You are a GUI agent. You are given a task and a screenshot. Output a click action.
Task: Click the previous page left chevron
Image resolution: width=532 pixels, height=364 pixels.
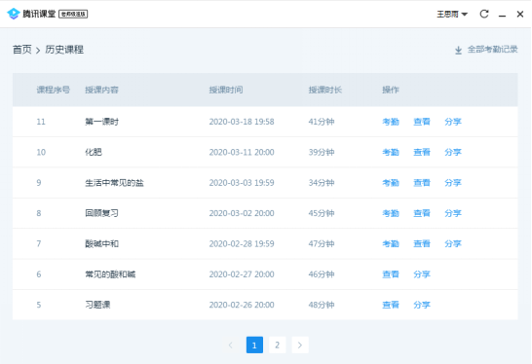(231, 345)
